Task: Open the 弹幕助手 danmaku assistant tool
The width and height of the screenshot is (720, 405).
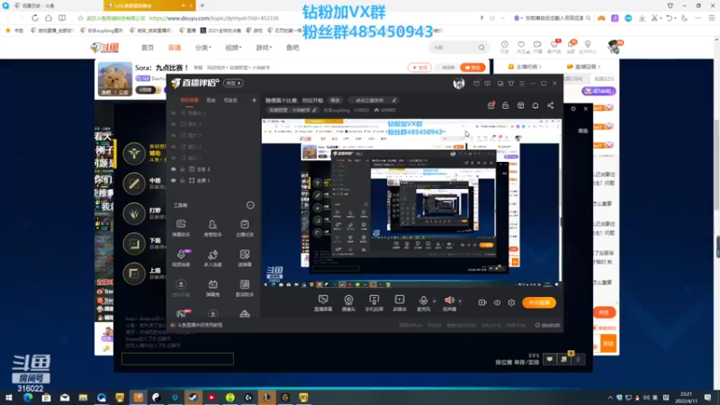Action: pos(181,228)
